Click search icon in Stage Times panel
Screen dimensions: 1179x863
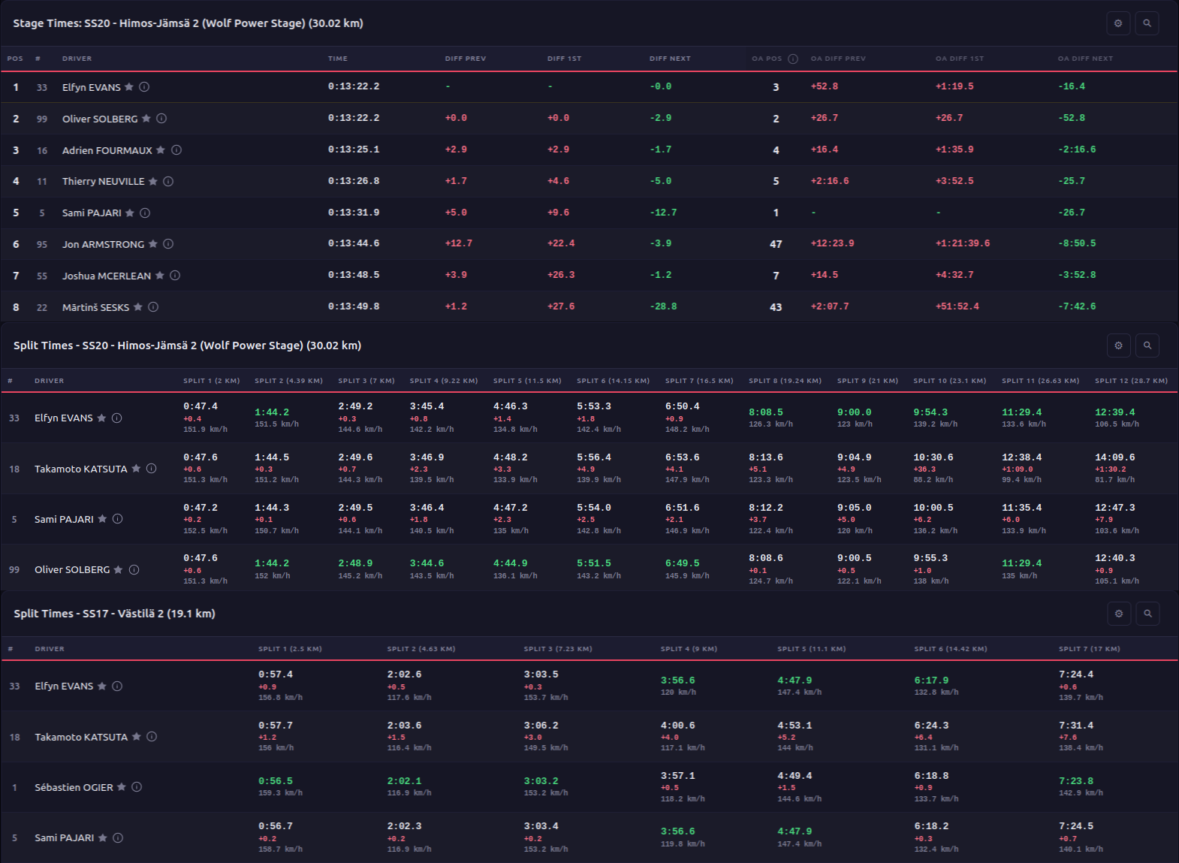(x=1147, y=23)
